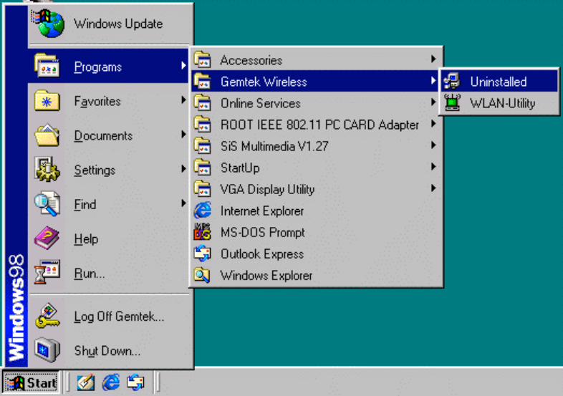Click the 'StartUp' label in Programs menu
Viewport: 563px width, 396px height.
pos(240,168)
